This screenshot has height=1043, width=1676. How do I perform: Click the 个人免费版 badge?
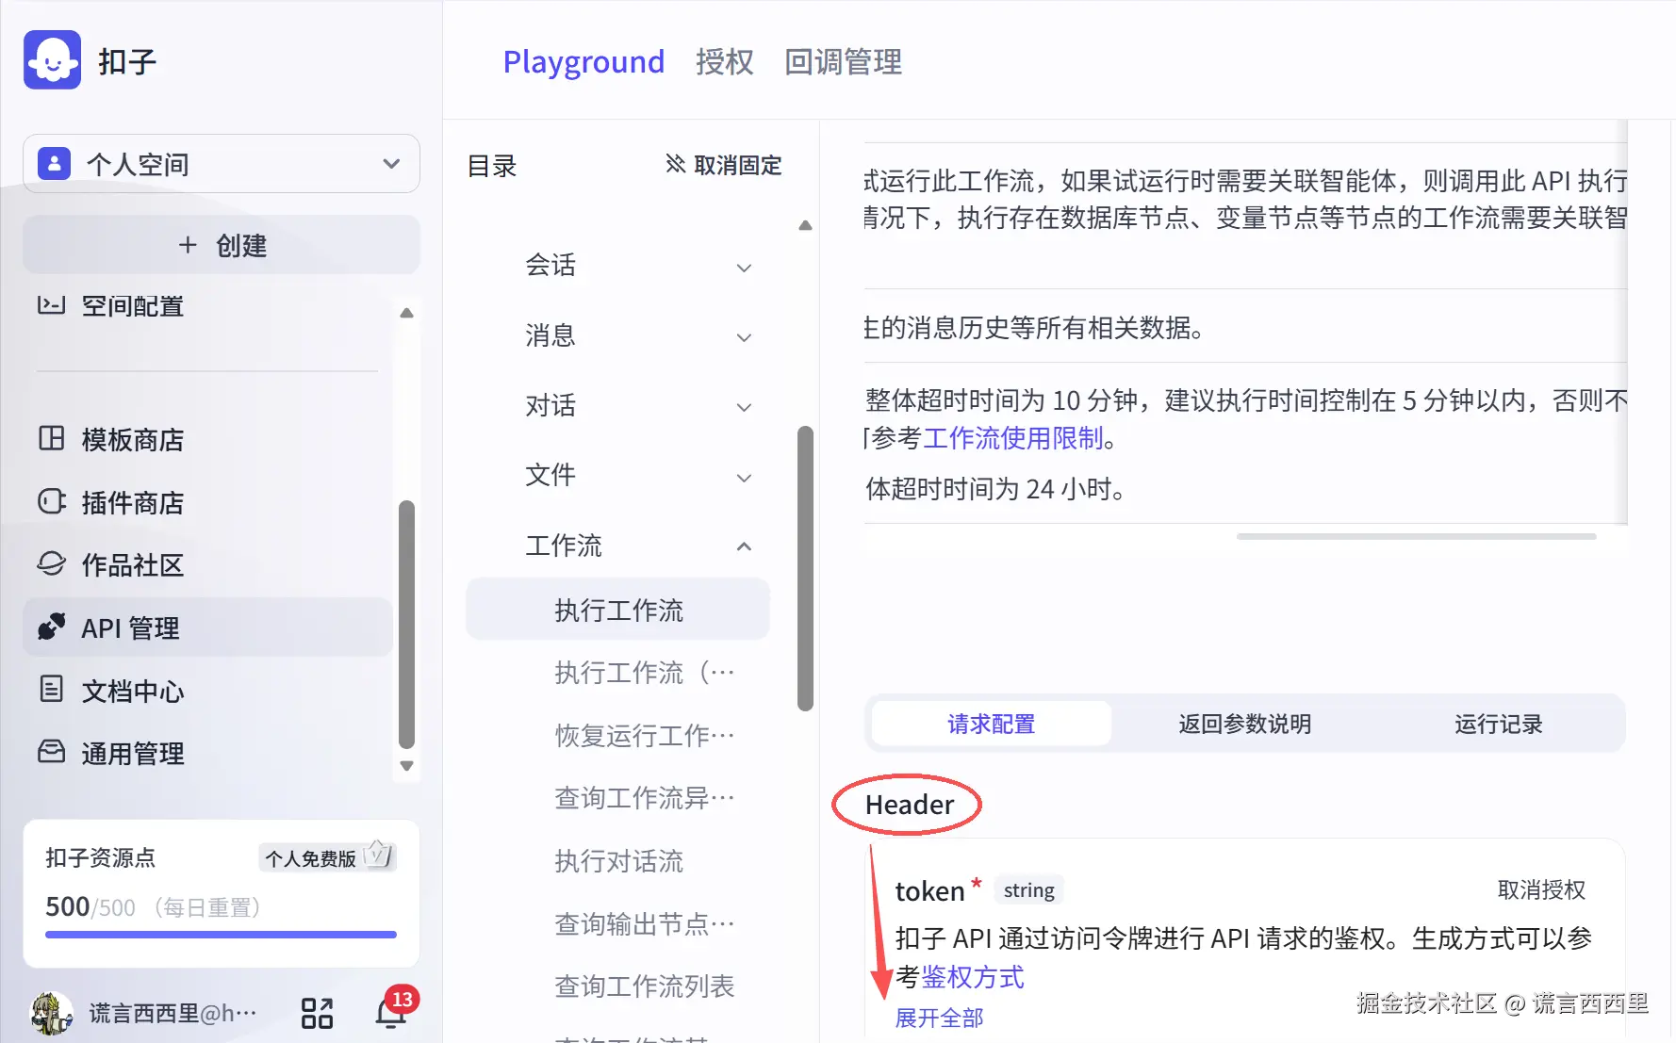(x=326, y=857)
